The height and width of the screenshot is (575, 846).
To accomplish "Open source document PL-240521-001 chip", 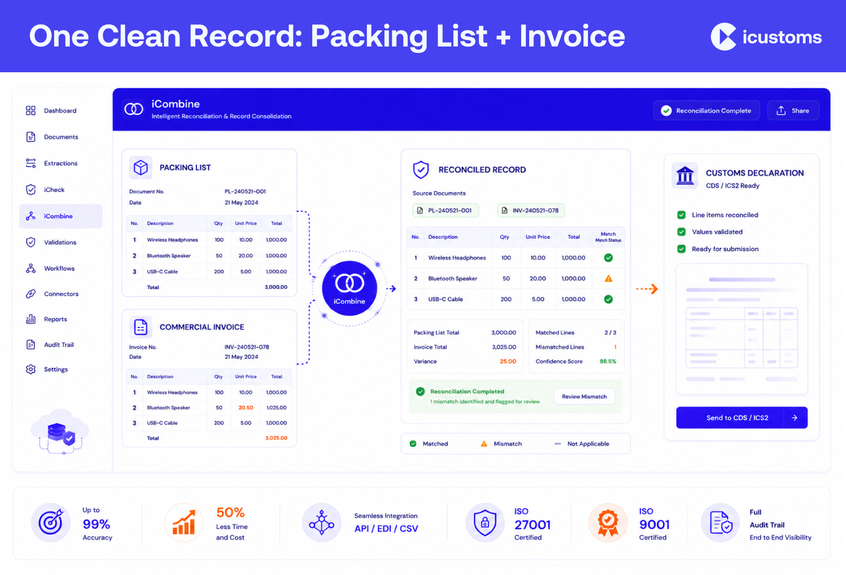I will click(x=445, y=211).
